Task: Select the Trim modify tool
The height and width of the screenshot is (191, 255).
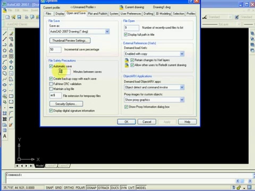Action: tap(11, 85)
